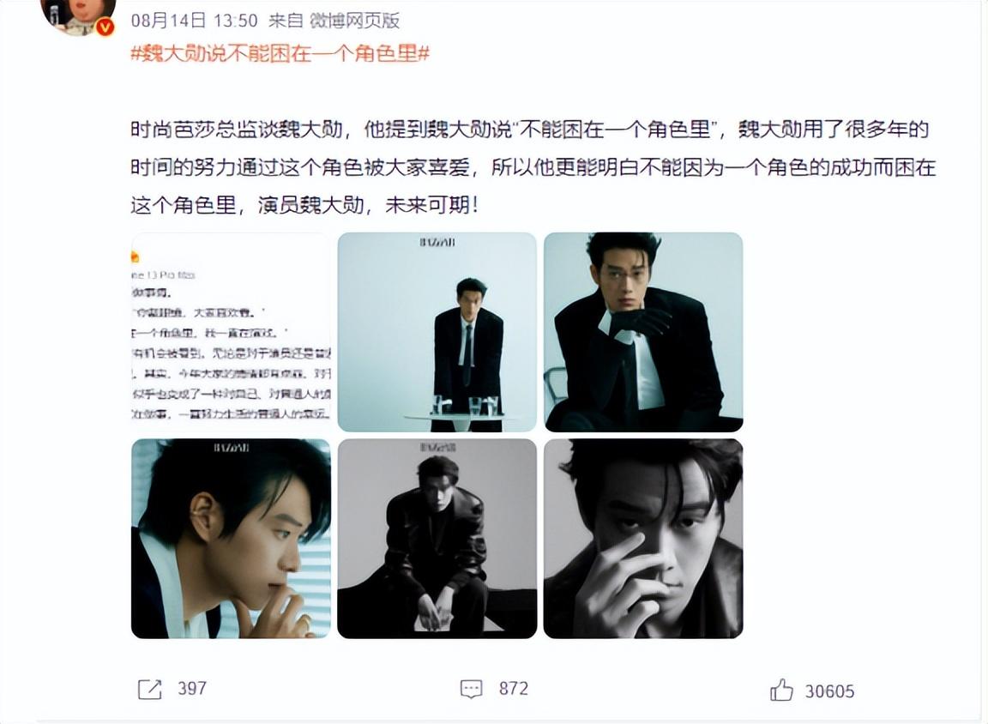Click the repost count 397

pyautogui.click(x=192, y=689)
